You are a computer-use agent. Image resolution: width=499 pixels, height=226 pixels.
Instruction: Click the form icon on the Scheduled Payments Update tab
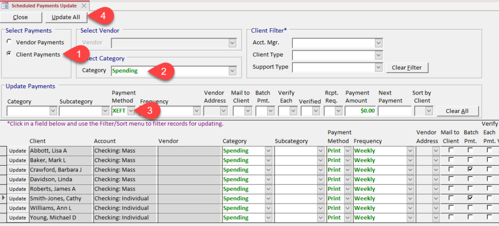point(5,5)
